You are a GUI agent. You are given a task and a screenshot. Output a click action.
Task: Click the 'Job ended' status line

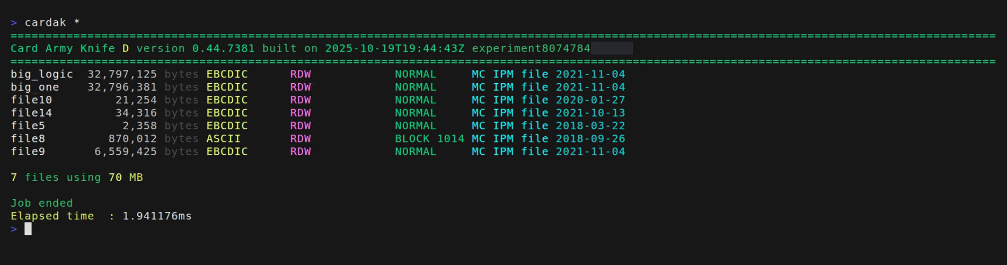(42, 203)
